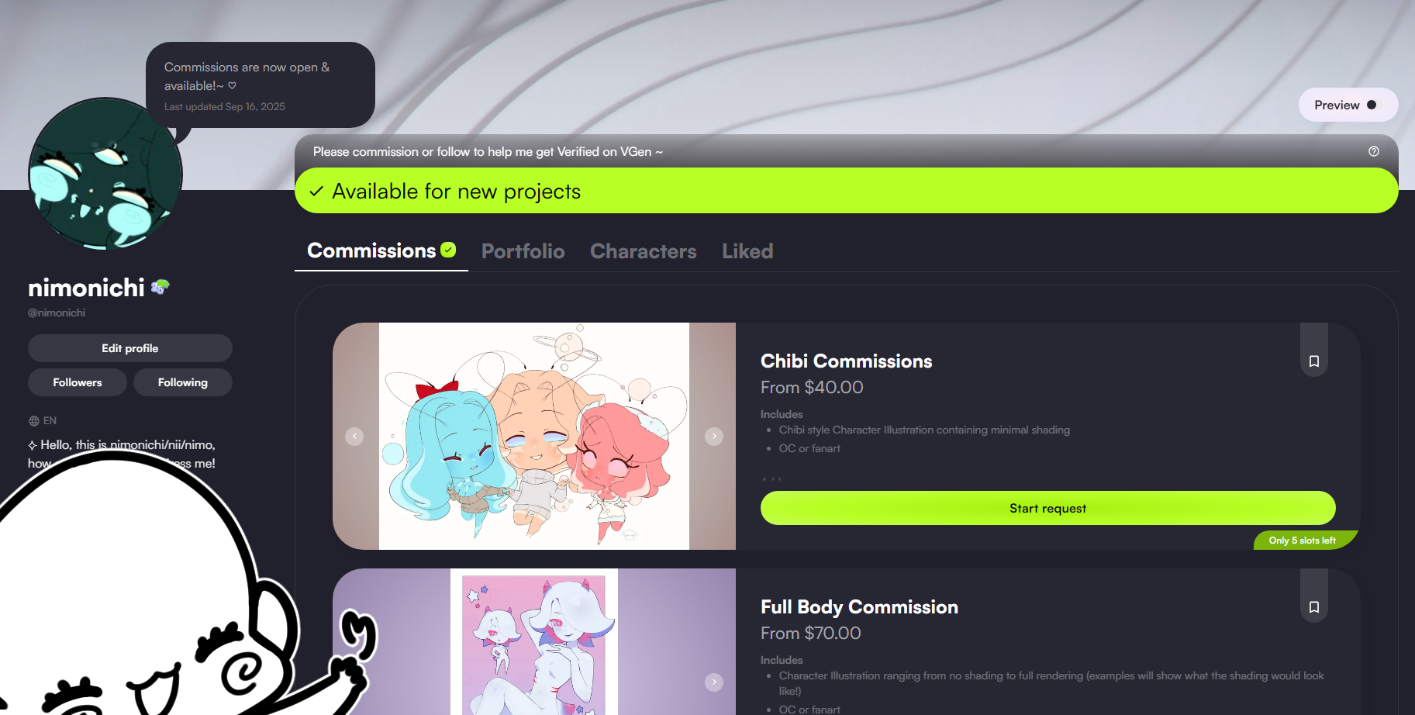Image resolution: width=1415 pixels, height=715 pixels.
Task: Click the green verified check next to Commissions
Action: (x=448, y=250)
